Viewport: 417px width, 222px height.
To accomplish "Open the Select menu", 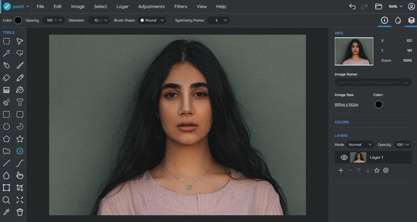I will pyautogui.click(x=100, y=6).
